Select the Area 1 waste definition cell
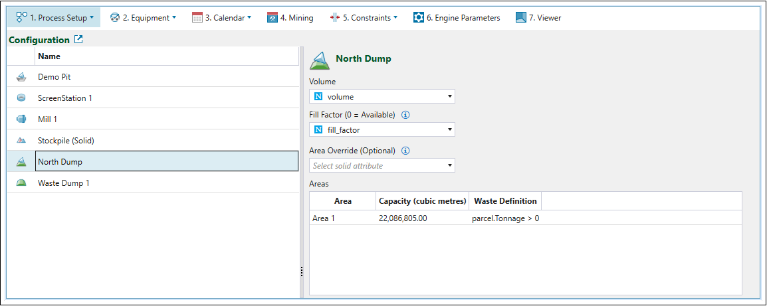This screenshot has width=769, height=308. point(505,218)
